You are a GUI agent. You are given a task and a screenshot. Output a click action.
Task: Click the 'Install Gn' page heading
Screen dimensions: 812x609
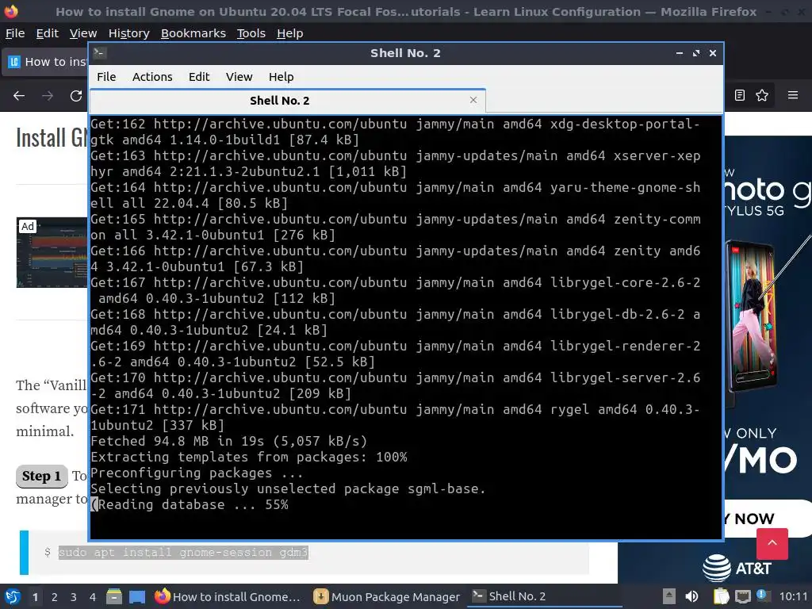[x=52, y=138]
